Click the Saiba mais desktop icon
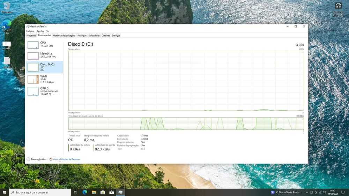 pyautogui.click(x=338, y=9)
